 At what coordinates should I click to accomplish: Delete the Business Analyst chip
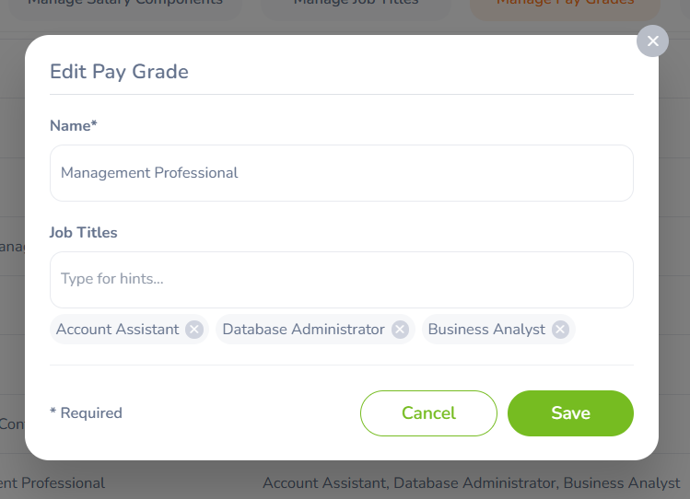pyautogui.click(x=561, y=330)
